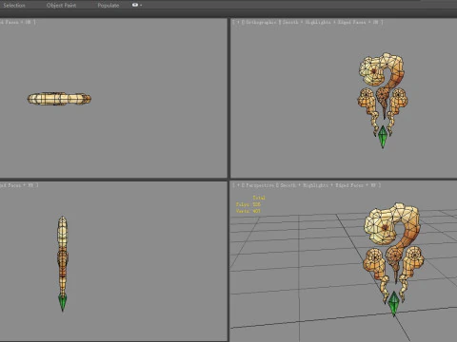Open the shading label menu in the Orthographic viewport
The image size is (457, 342).
pos(331,22)
